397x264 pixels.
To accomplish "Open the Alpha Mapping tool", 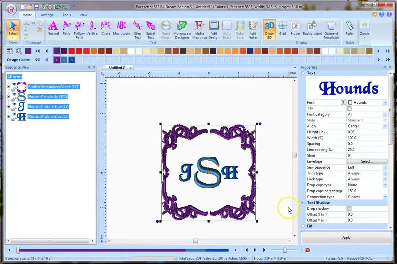I will pos(199,29).
